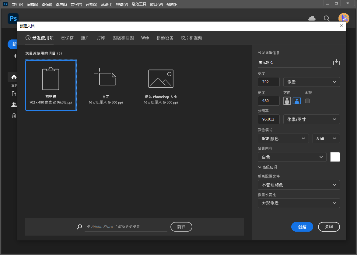Select landscape orientation
This screenshot has width=357, height=255.
(x=296, y=100)
